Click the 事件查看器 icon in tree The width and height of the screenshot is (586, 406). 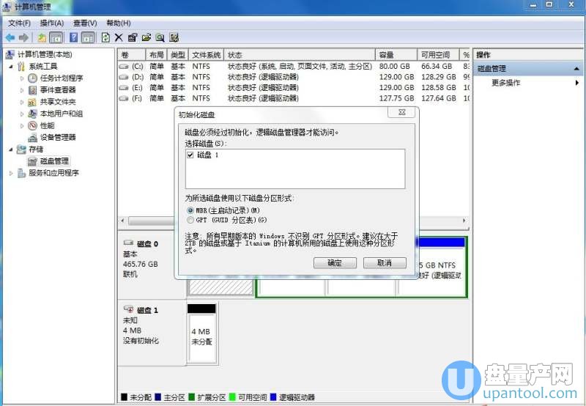(x=33, y=90)
